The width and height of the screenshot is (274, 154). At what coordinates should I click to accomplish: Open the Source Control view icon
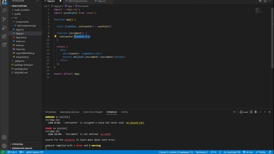pos(4,19)
